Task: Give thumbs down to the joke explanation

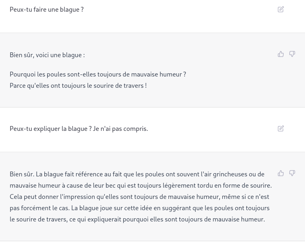Action: [x=292, y=173]
